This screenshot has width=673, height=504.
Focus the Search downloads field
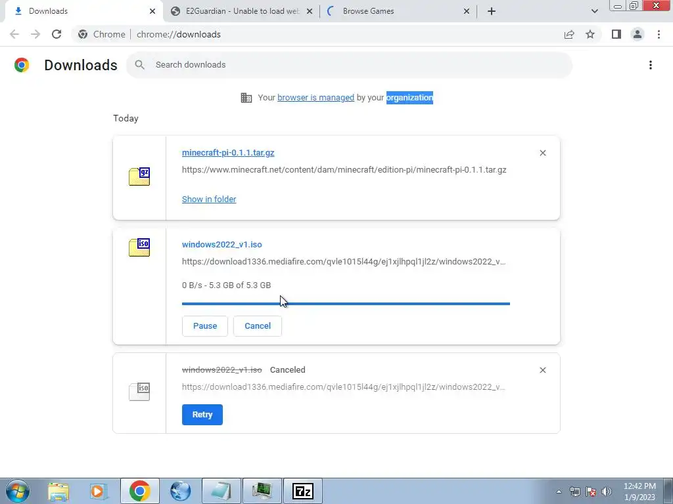click(350, 65)
